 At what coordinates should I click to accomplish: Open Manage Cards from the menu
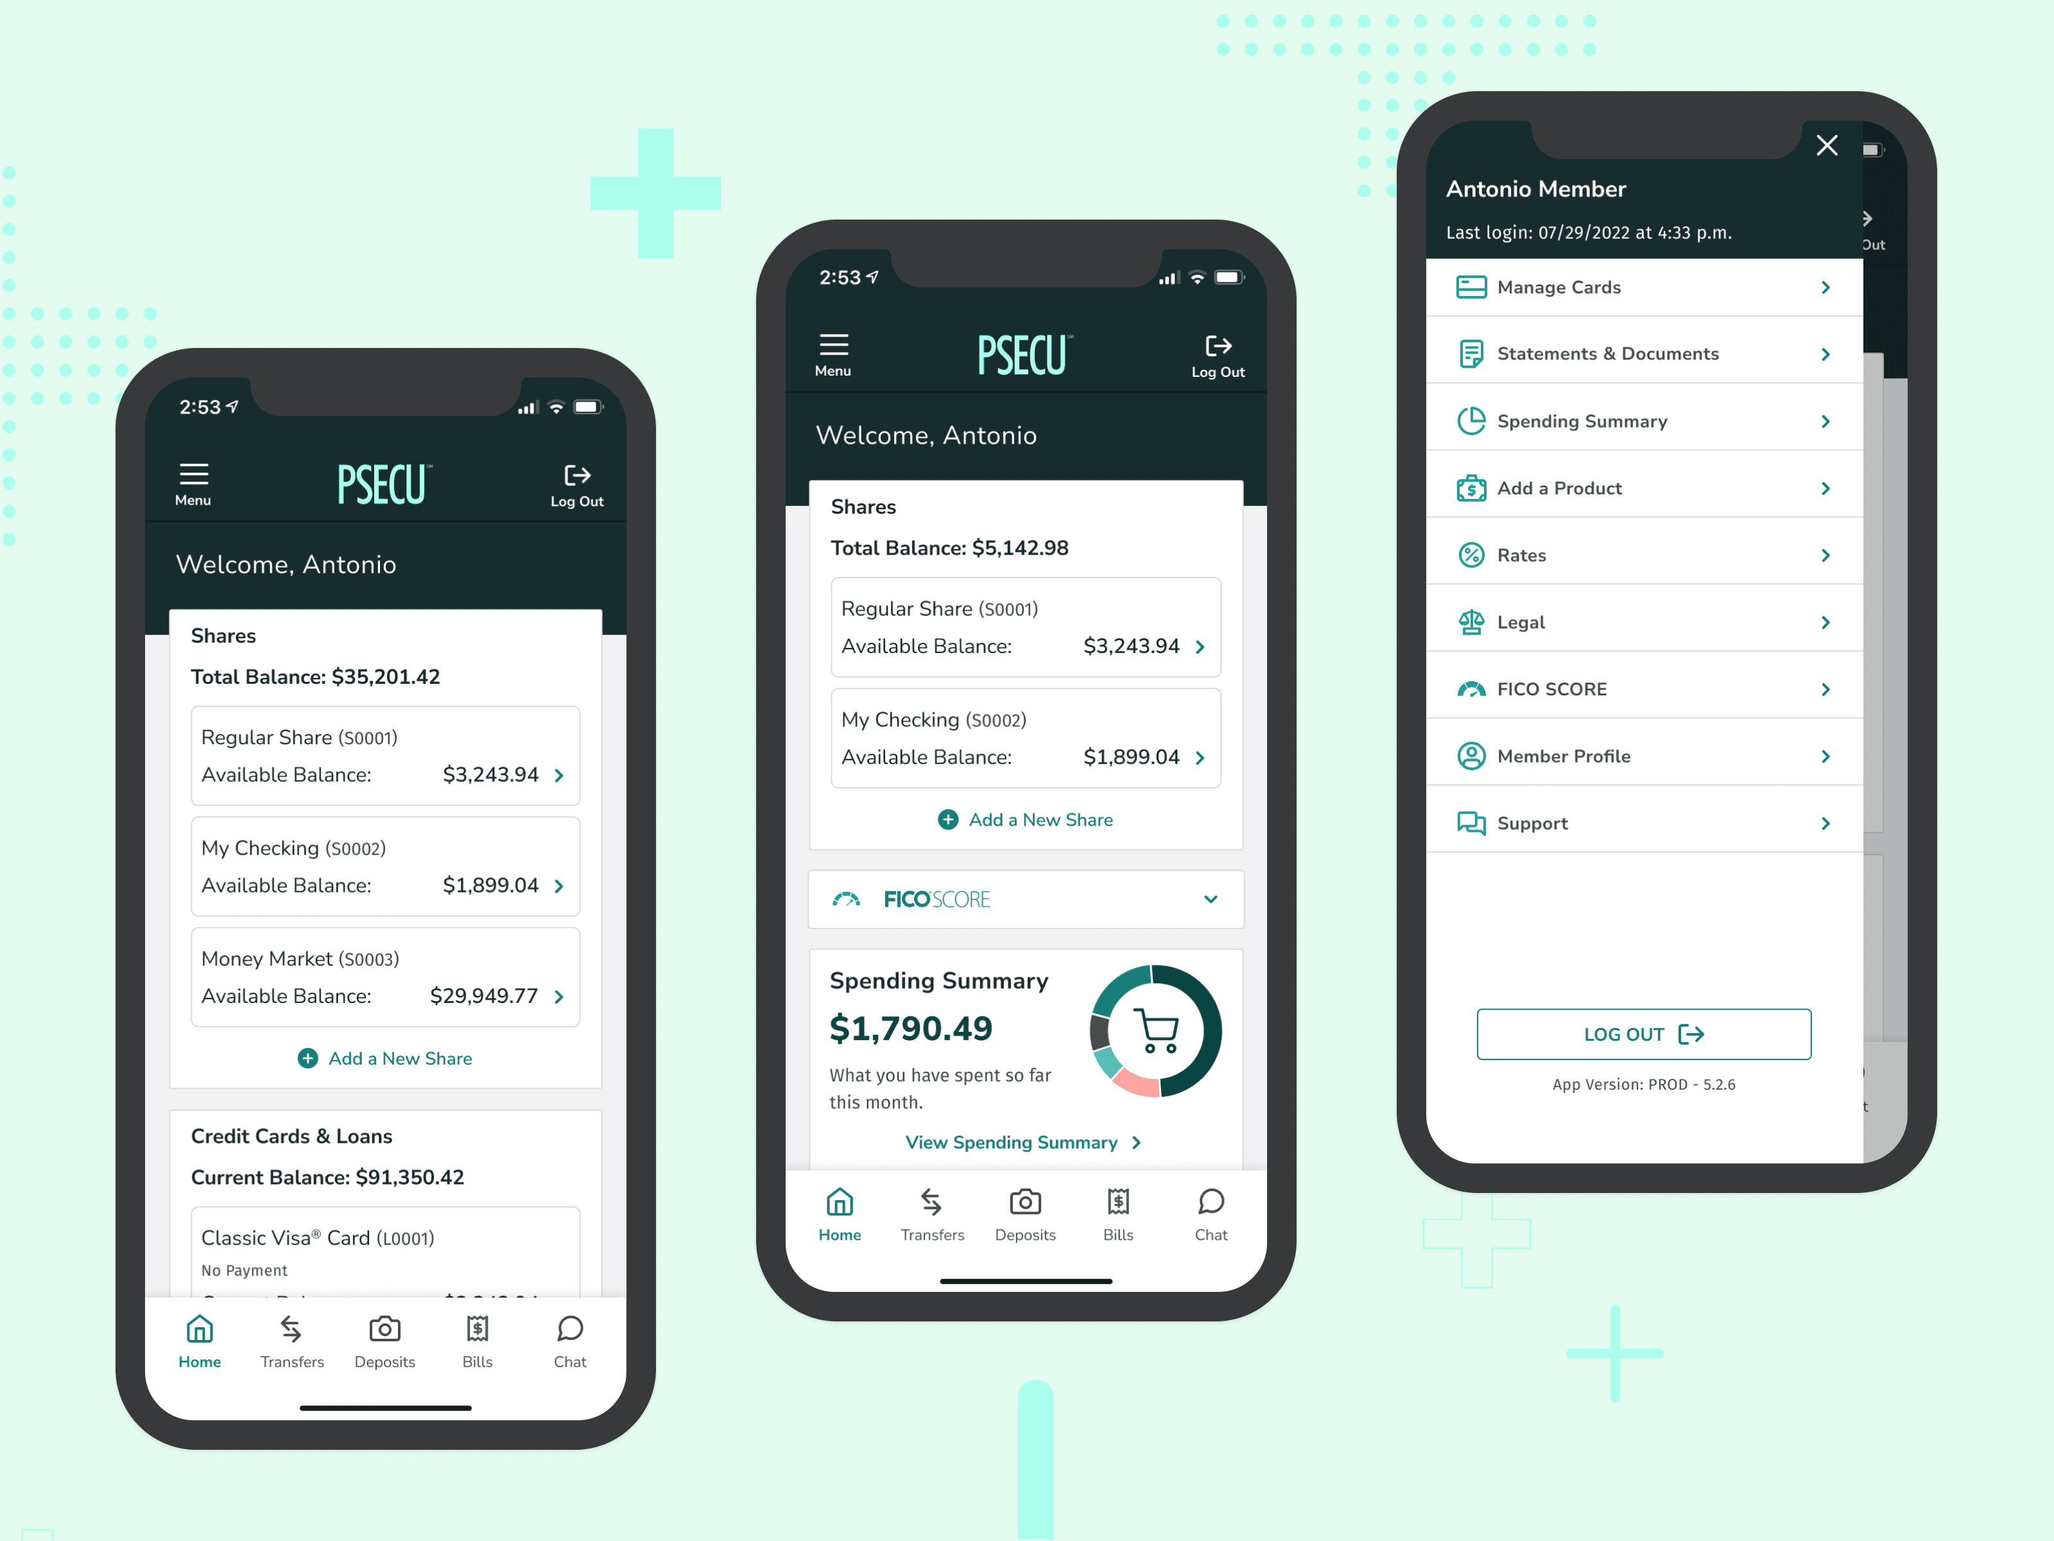(x=1638, y=286)
